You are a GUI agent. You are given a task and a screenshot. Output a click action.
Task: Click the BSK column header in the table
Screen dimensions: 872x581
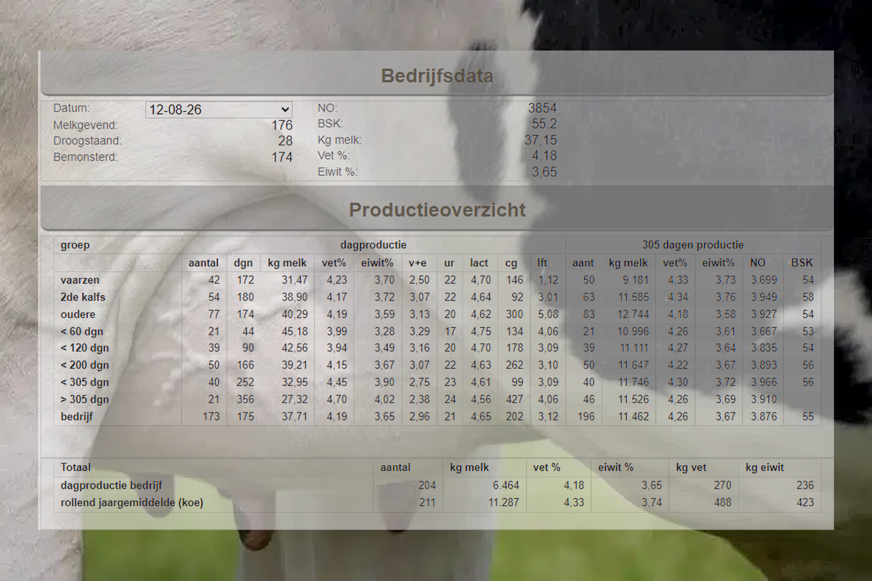(802, 263)
